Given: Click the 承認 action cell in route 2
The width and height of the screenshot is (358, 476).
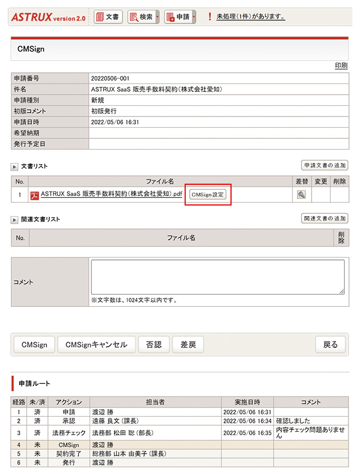Looking at the screenshot, I should click(x=69, y=421).
